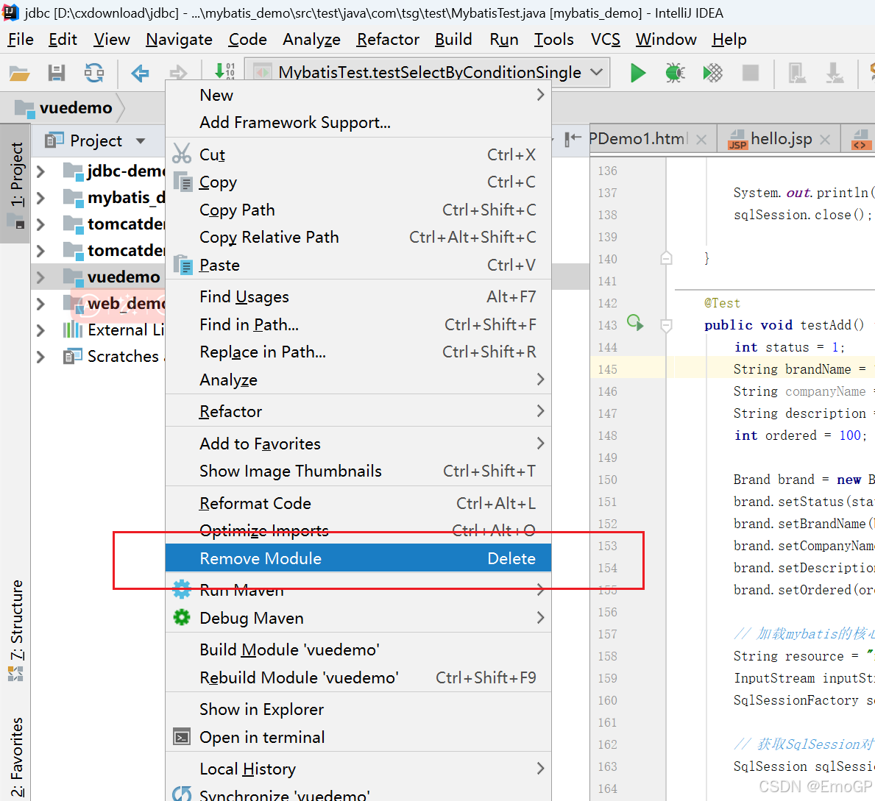
Task: Expand the mybatis_demo module node
Action: pos(40,197)
